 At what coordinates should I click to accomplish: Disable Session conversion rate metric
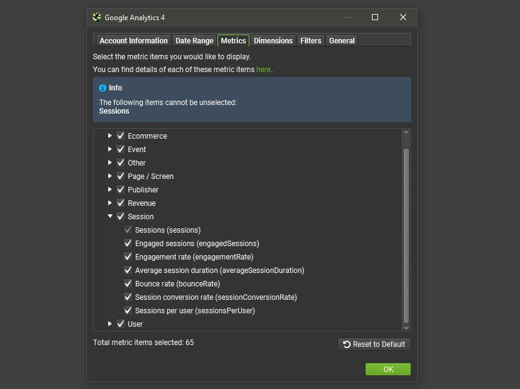[x=128, y=297]
